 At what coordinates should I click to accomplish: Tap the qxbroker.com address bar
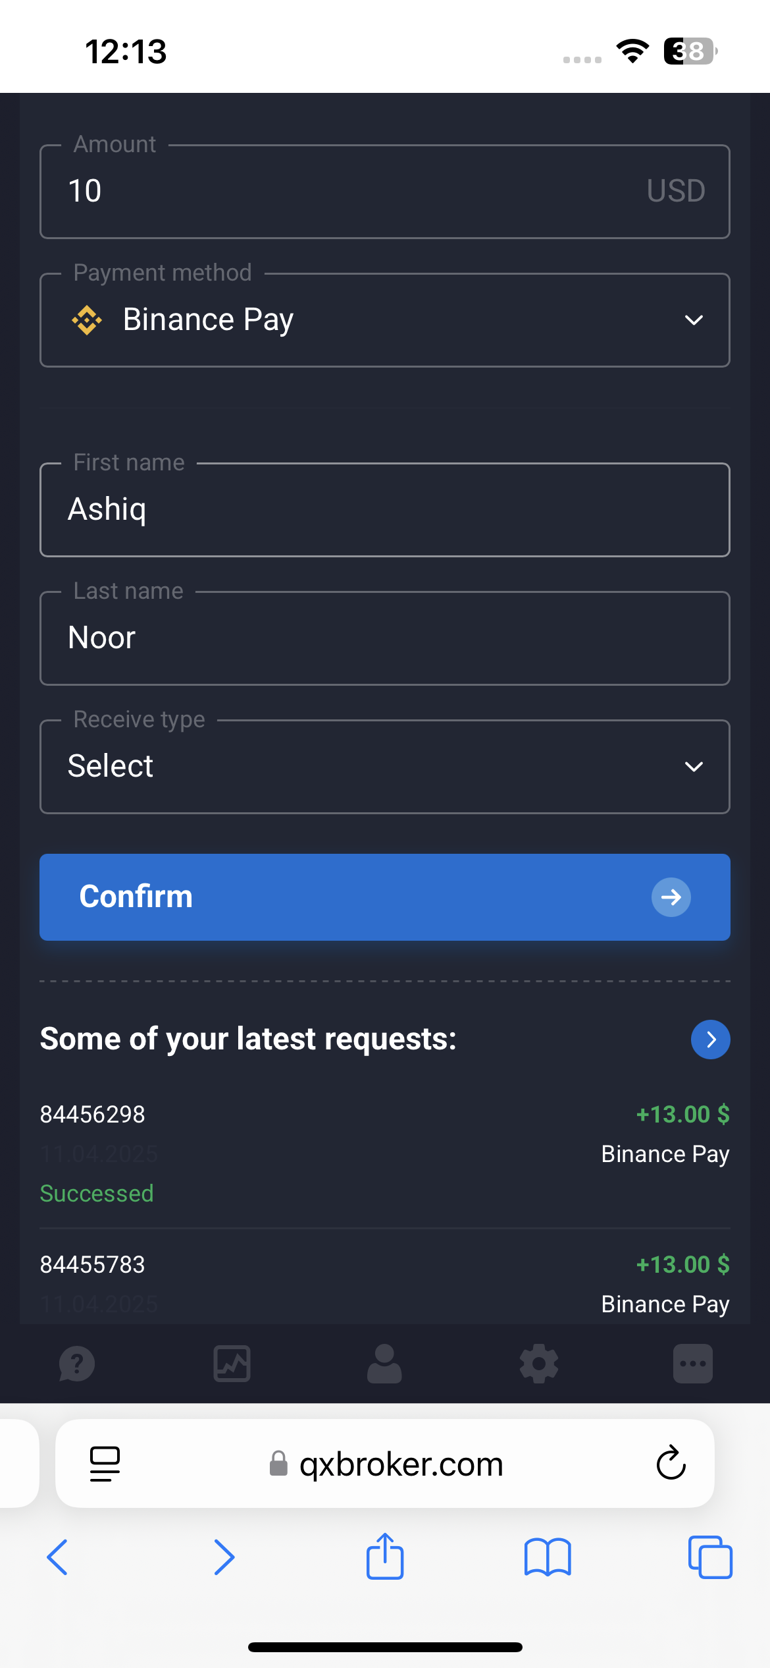400,1464
